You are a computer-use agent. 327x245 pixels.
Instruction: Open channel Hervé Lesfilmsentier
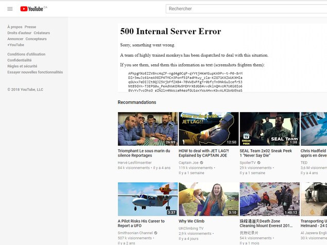pos(134,163)
